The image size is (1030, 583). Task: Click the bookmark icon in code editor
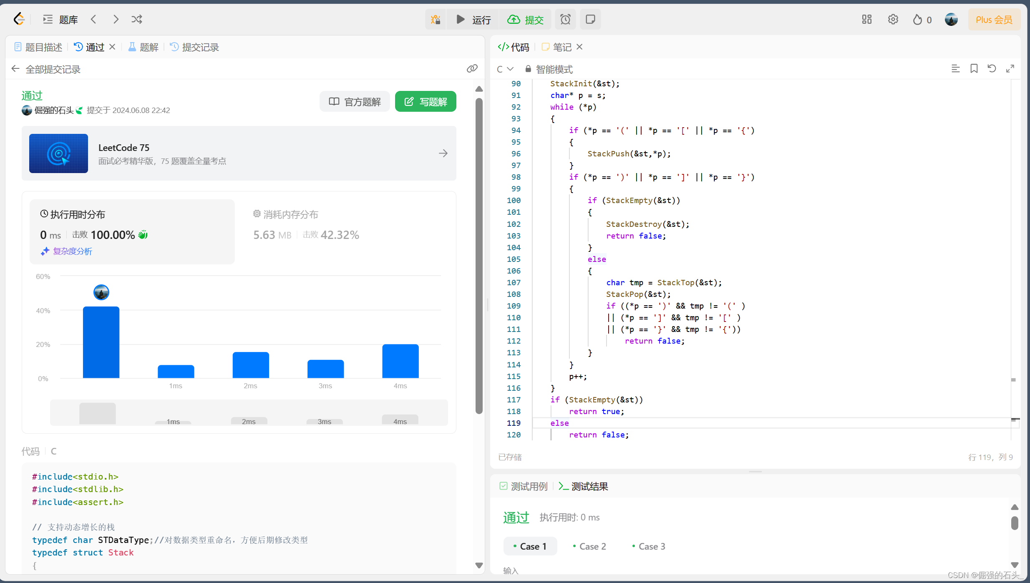pos(974,68)
